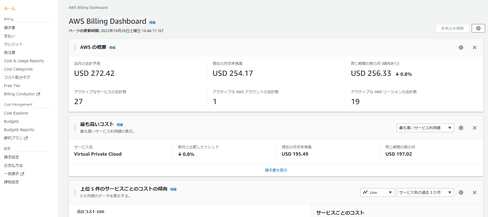
Task: Click 情報 link next to 最も高いコスト
Action: tap(120, 125)
